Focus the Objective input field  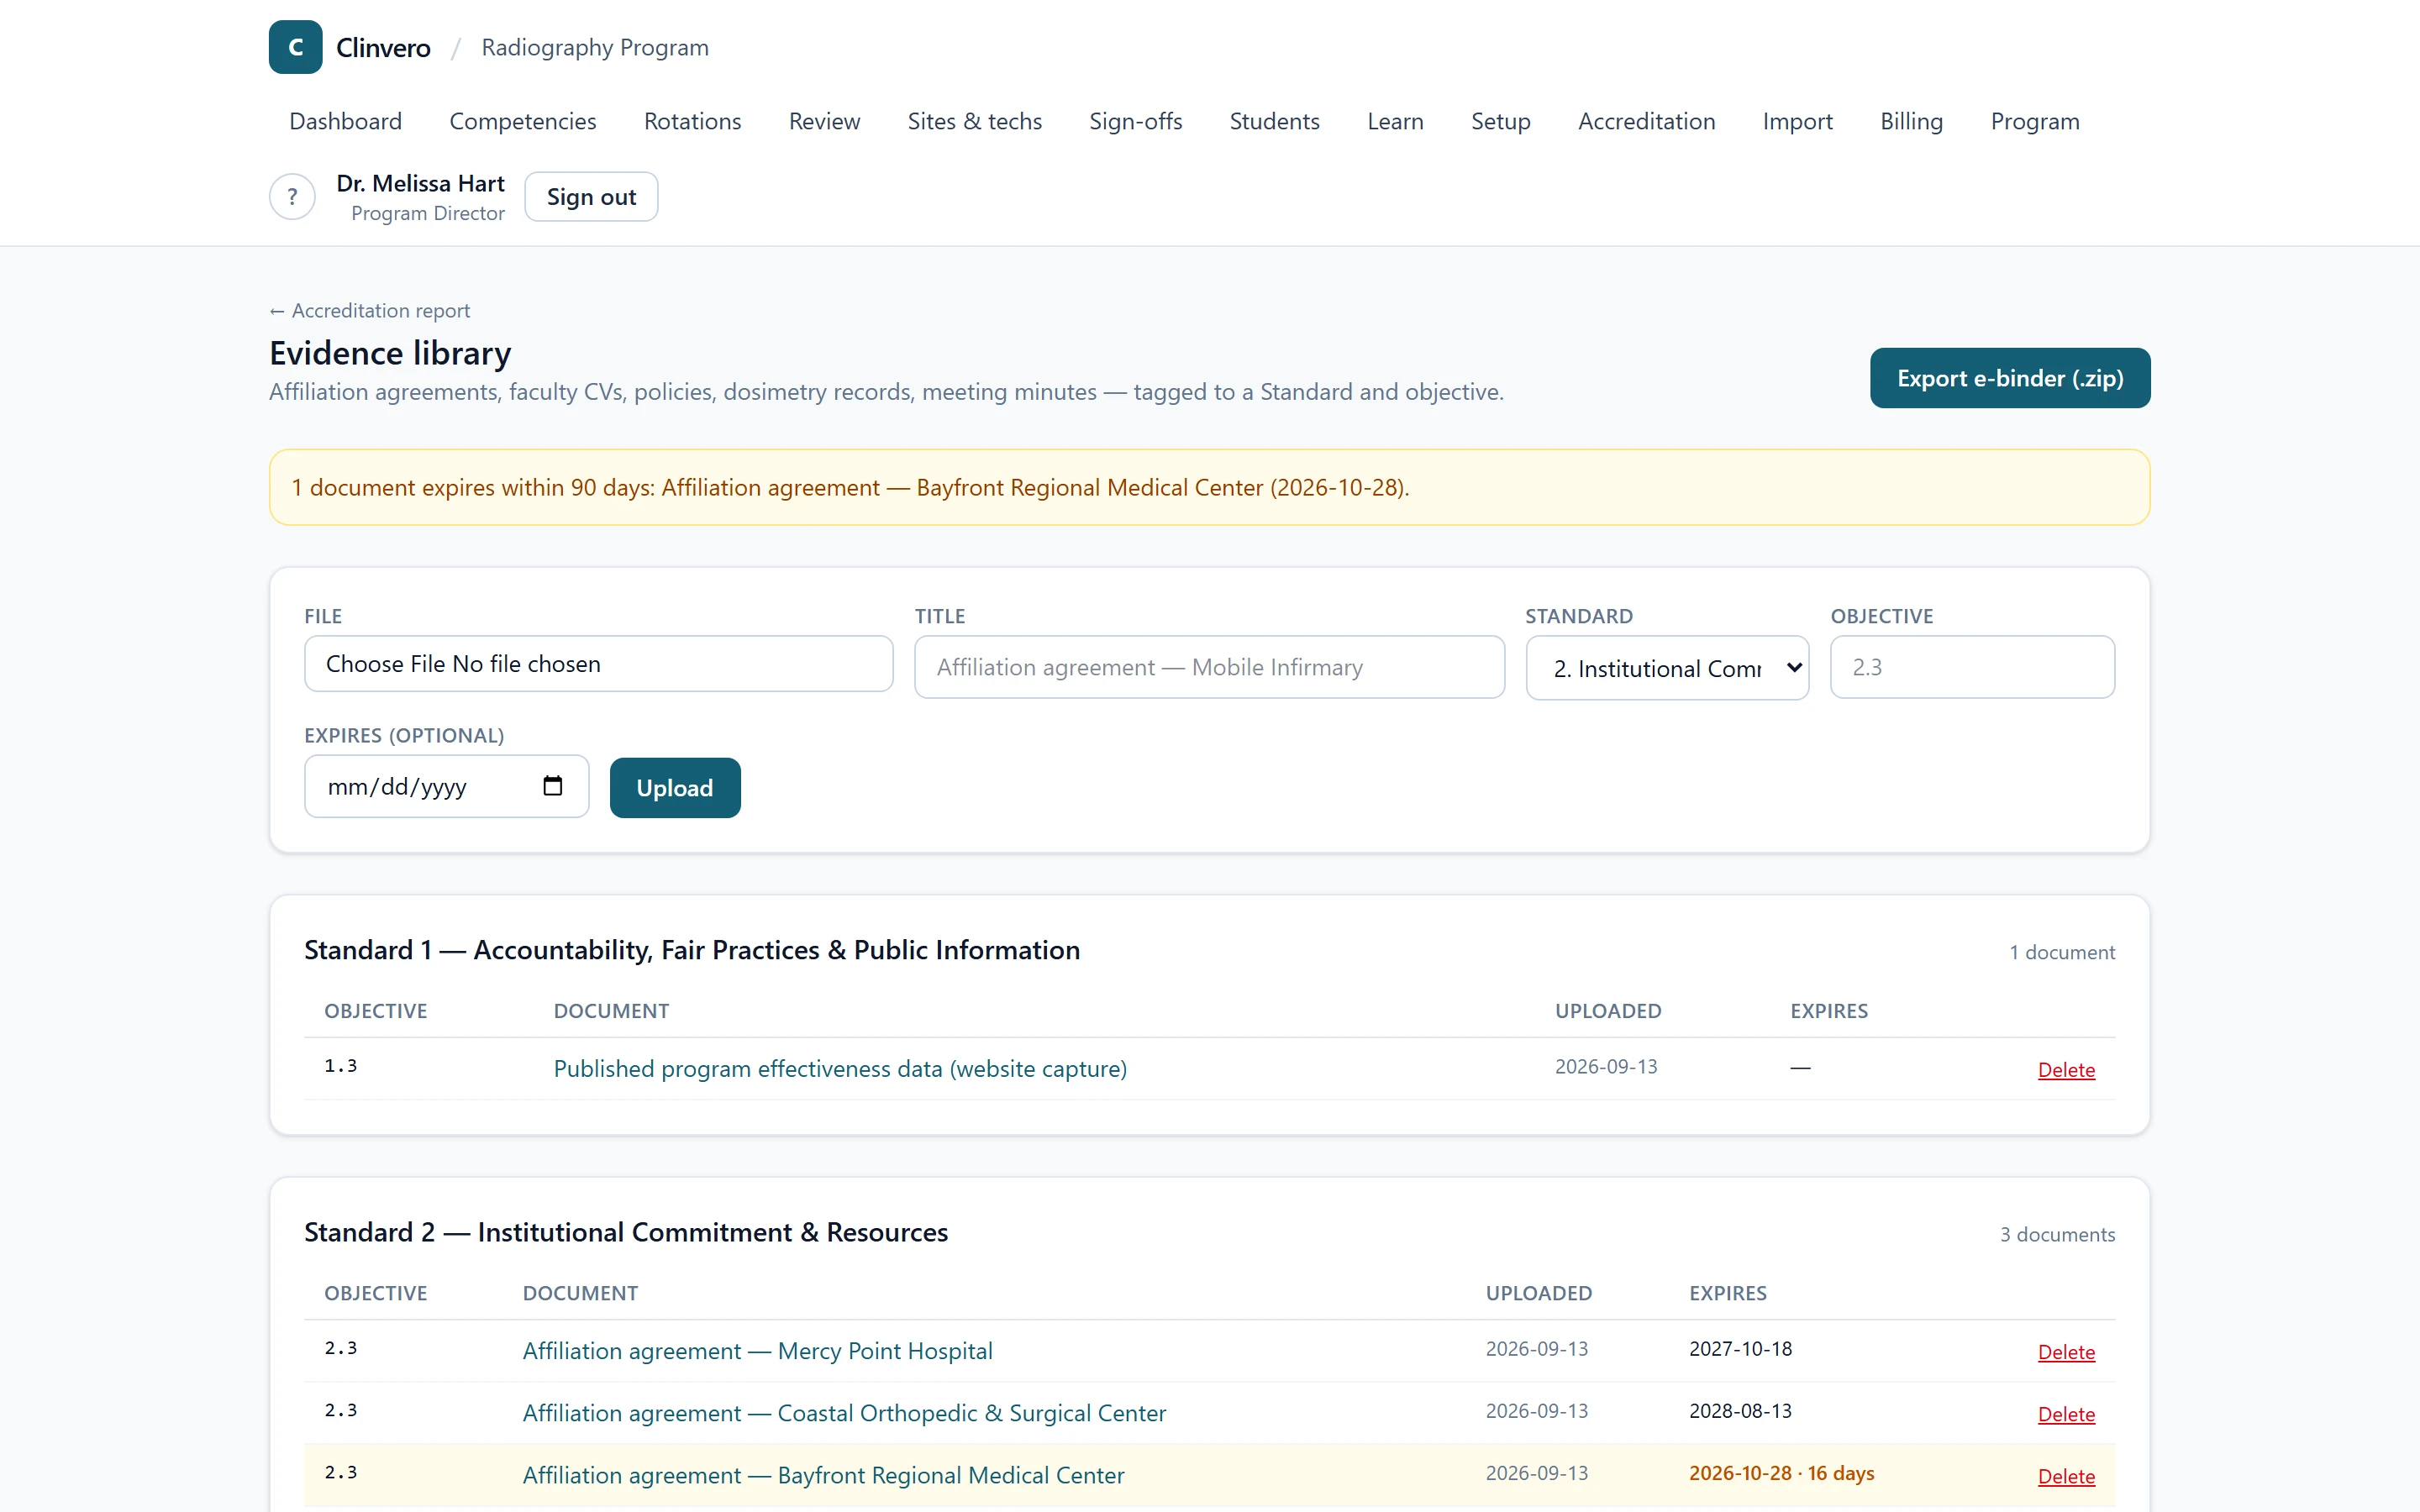tap(1972, 667)
